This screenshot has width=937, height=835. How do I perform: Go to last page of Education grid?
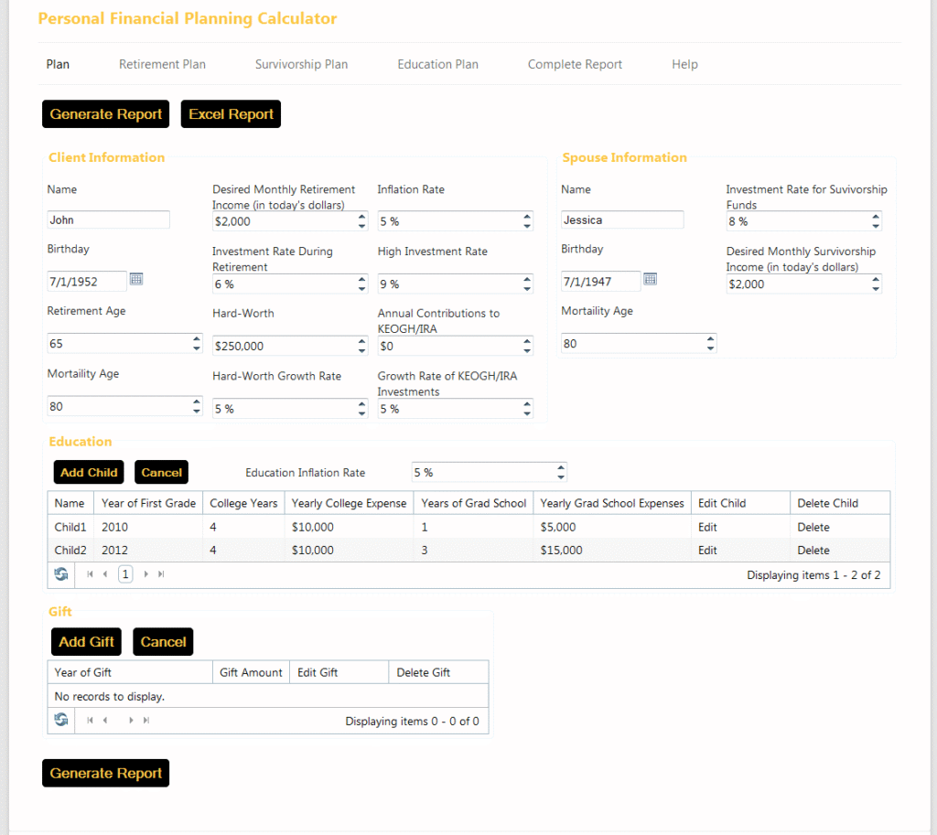point(162,574)
